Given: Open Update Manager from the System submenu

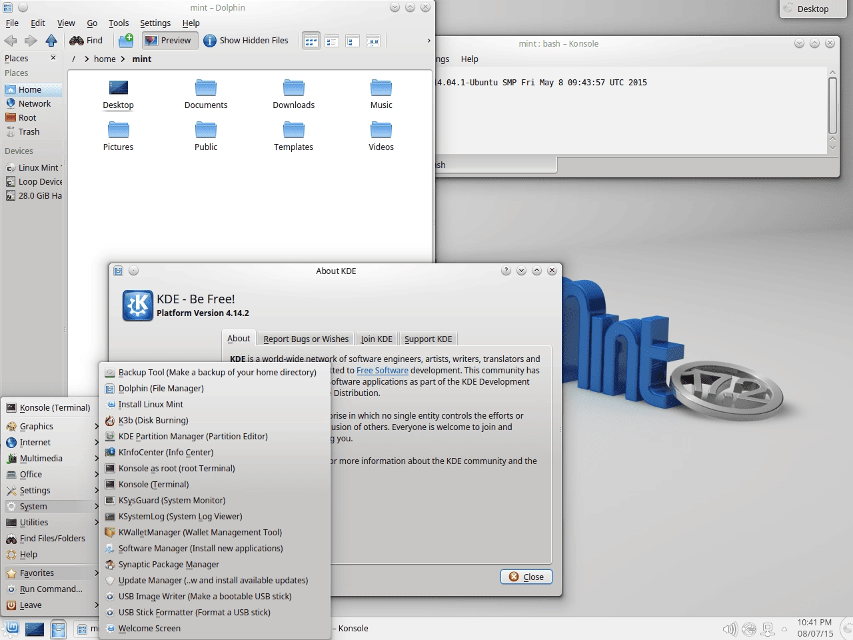Looking at the screenshot, I should coord(215,580).
